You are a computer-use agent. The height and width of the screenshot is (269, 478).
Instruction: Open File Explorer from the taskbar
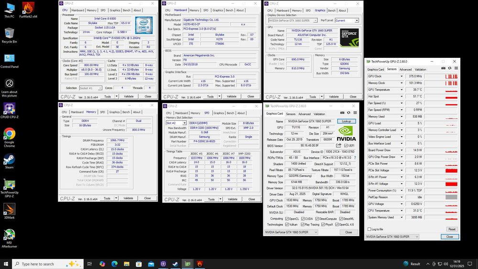127,264
